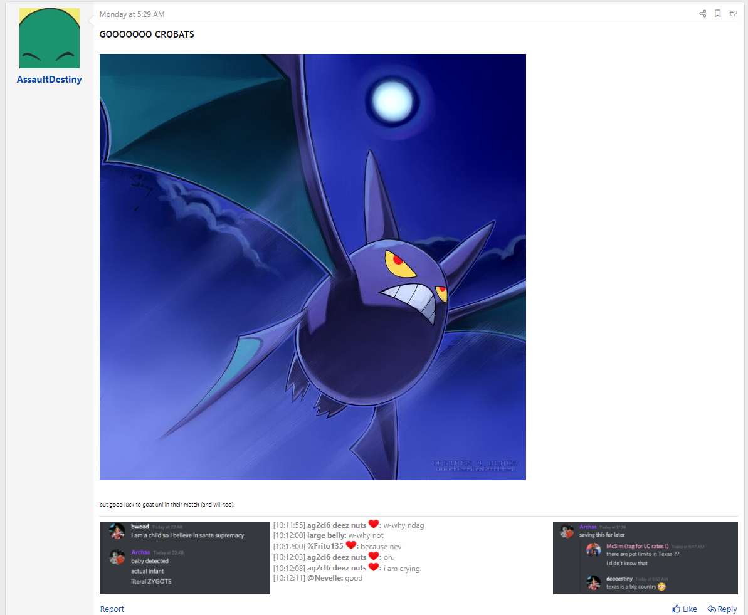The height and width of the screenshot is (615, 748).
Task: Select the text 'GOOOOOOO CROBATS'
Action: coord(147,34)
